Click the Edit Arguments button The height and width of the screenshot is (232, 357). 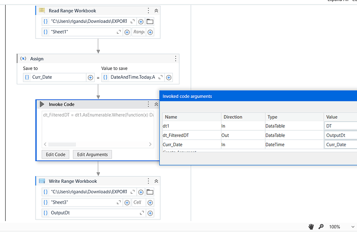coord(93,154)
